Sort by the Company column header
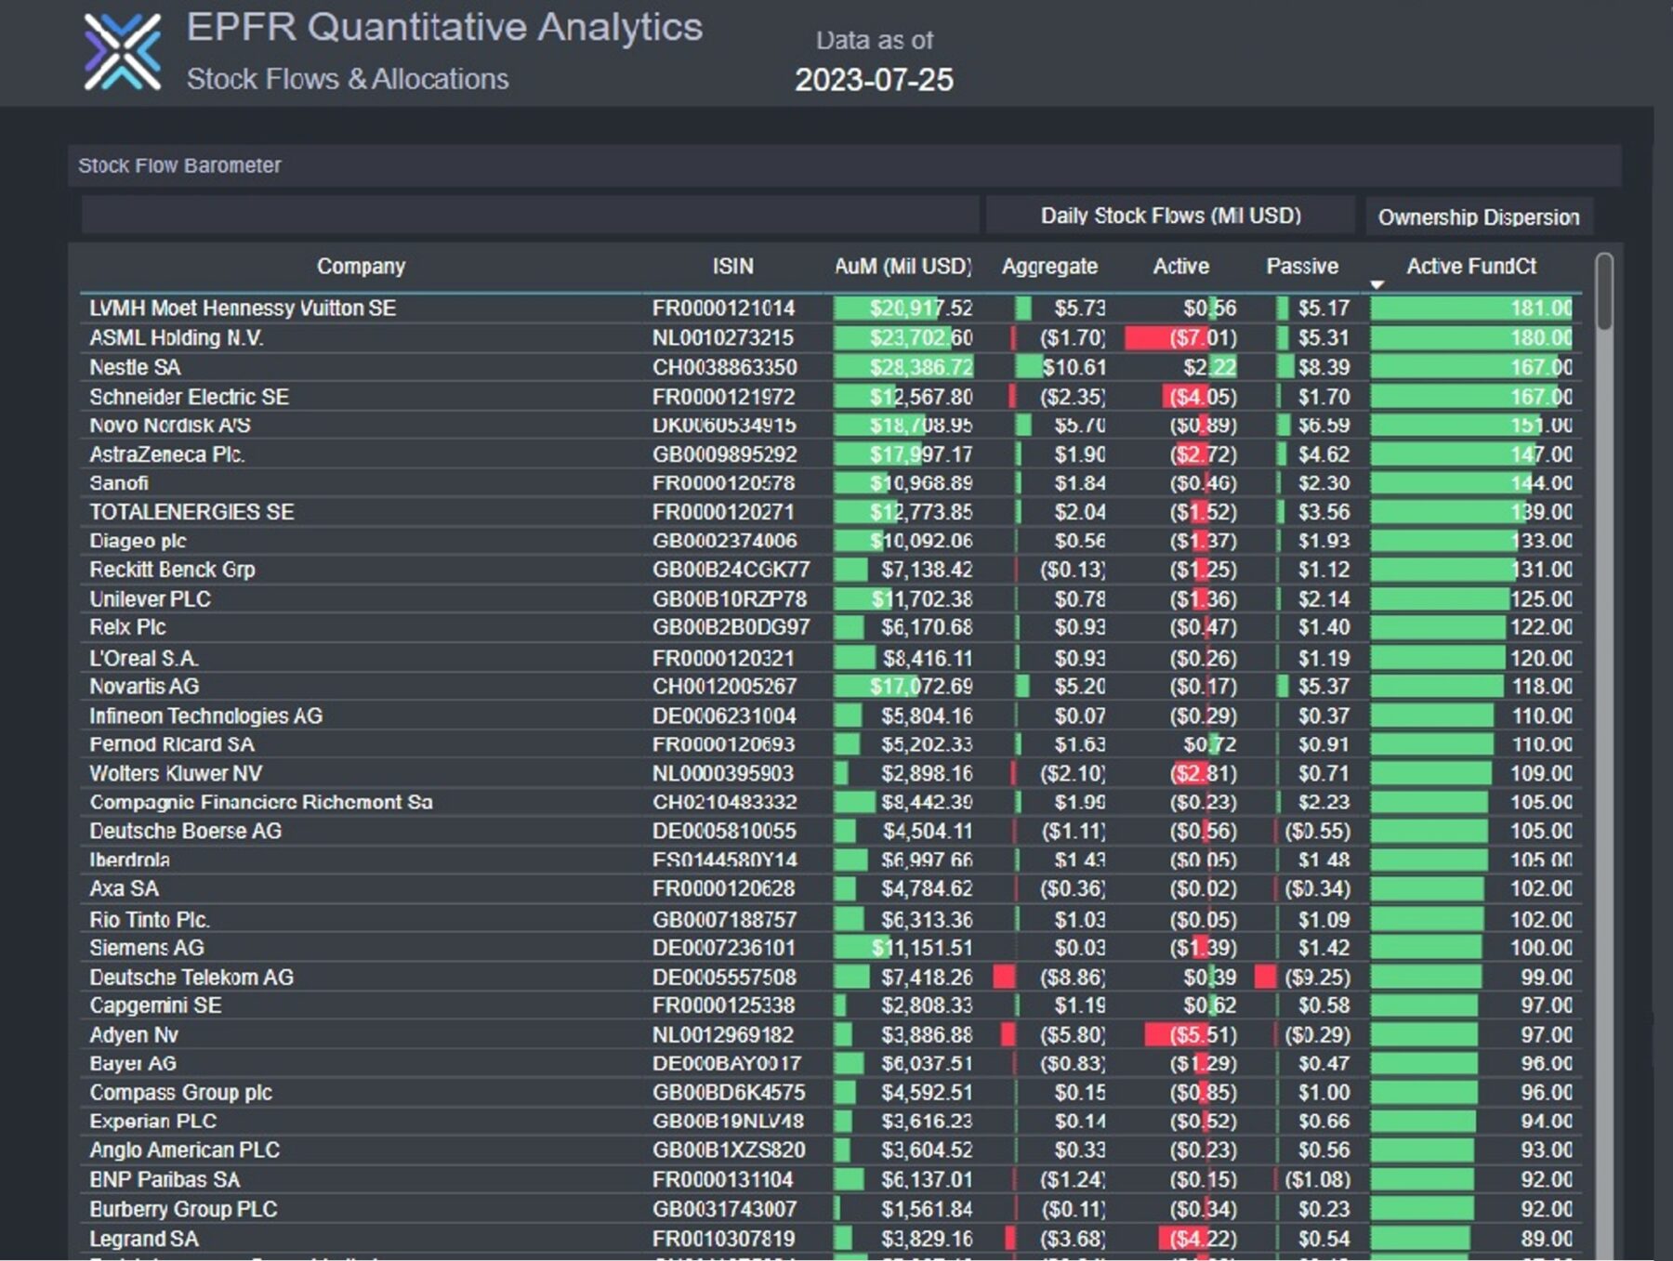The image size is (1673, 1261). (x=361, y=267)
